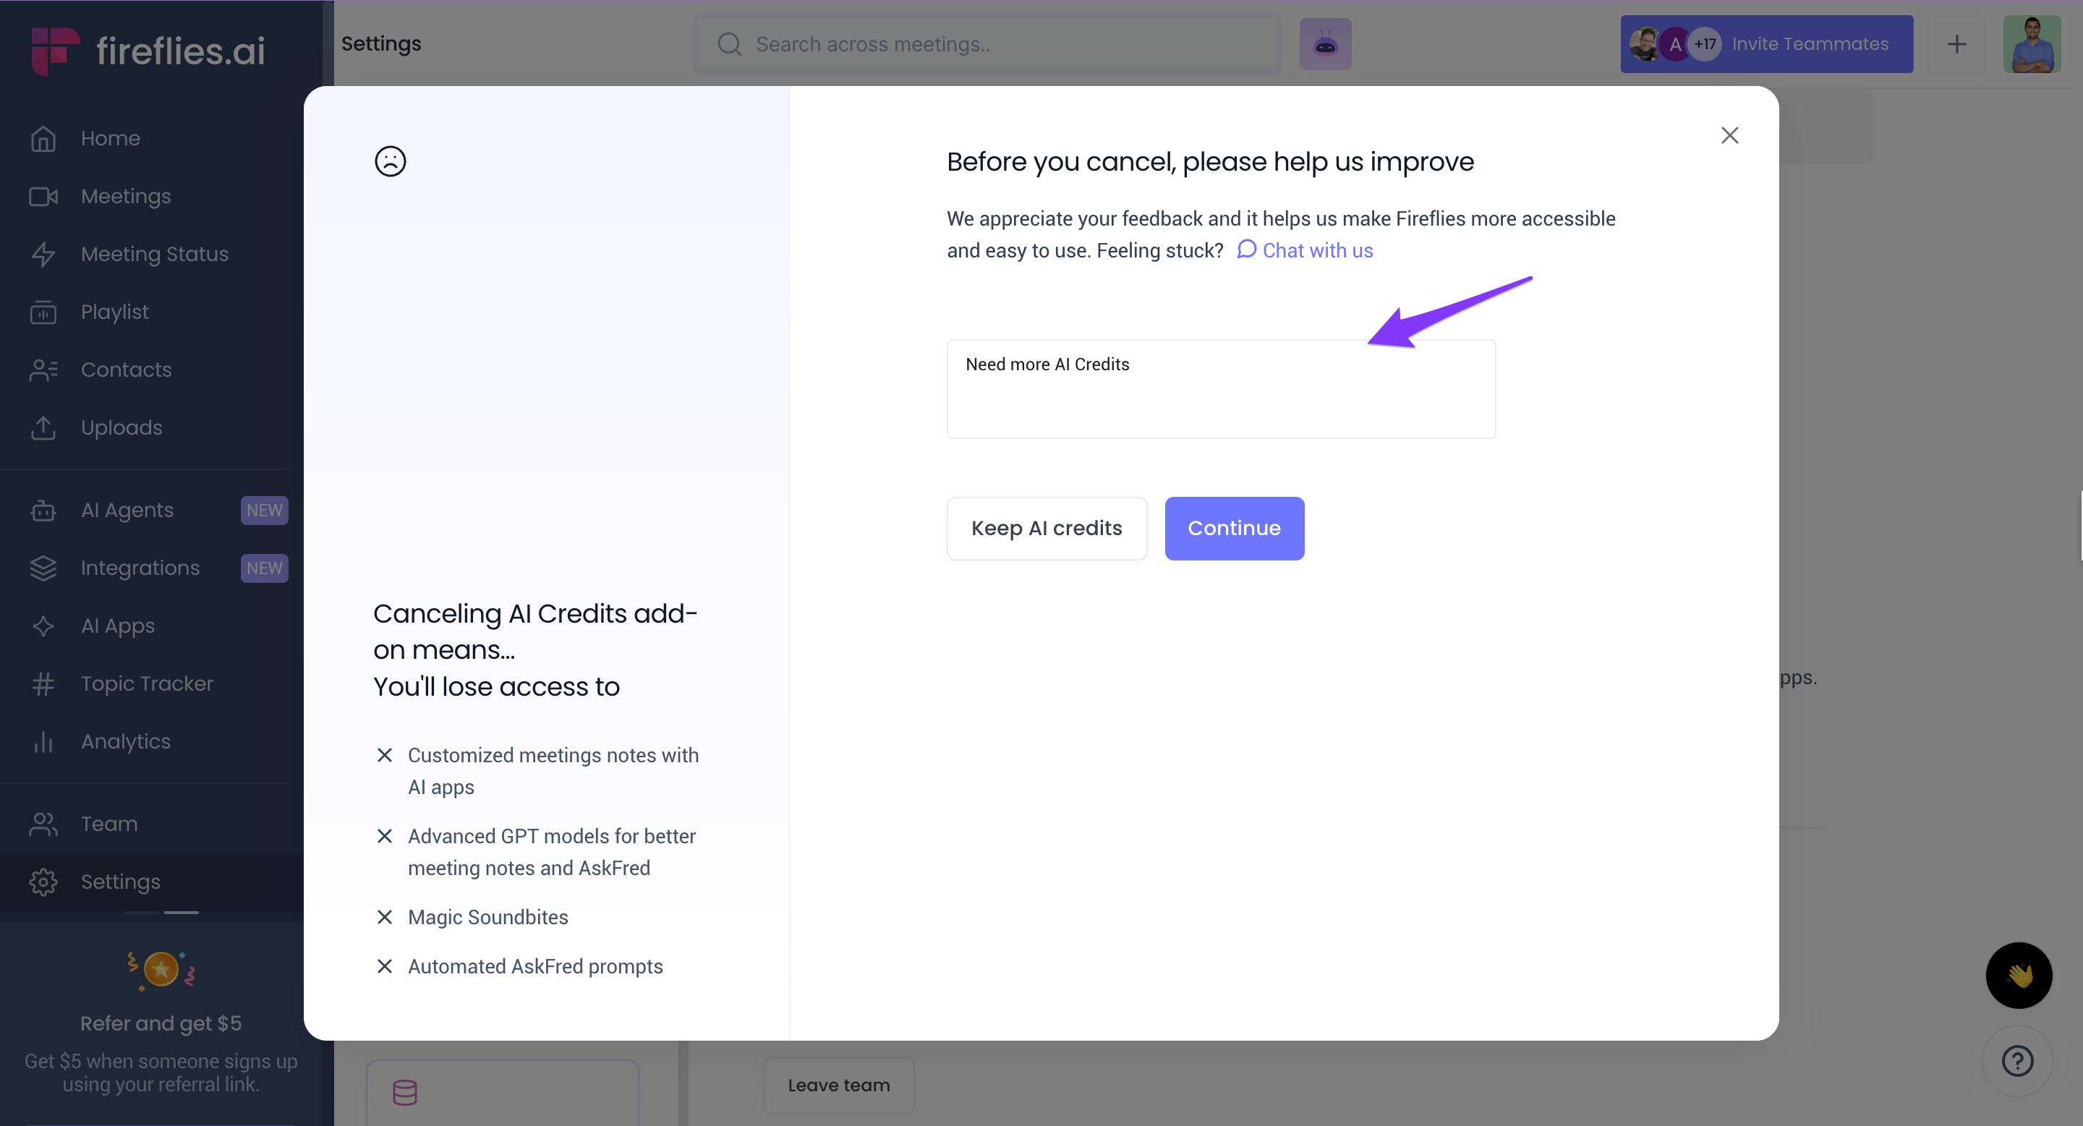Click the Meeting Status lightning icon
Image resolution: width=2083 pixels, height=1126 pixels.
43,255
